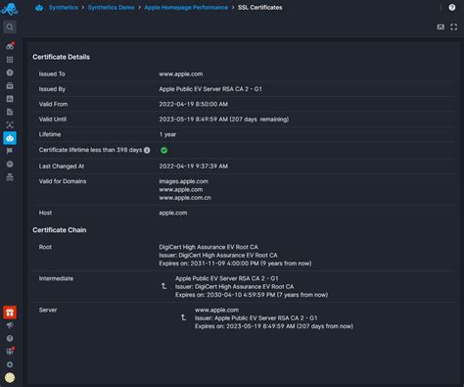Click the Valid for Domains label
This screenshot has width=464, height=387.
click(x=63, y=181)
